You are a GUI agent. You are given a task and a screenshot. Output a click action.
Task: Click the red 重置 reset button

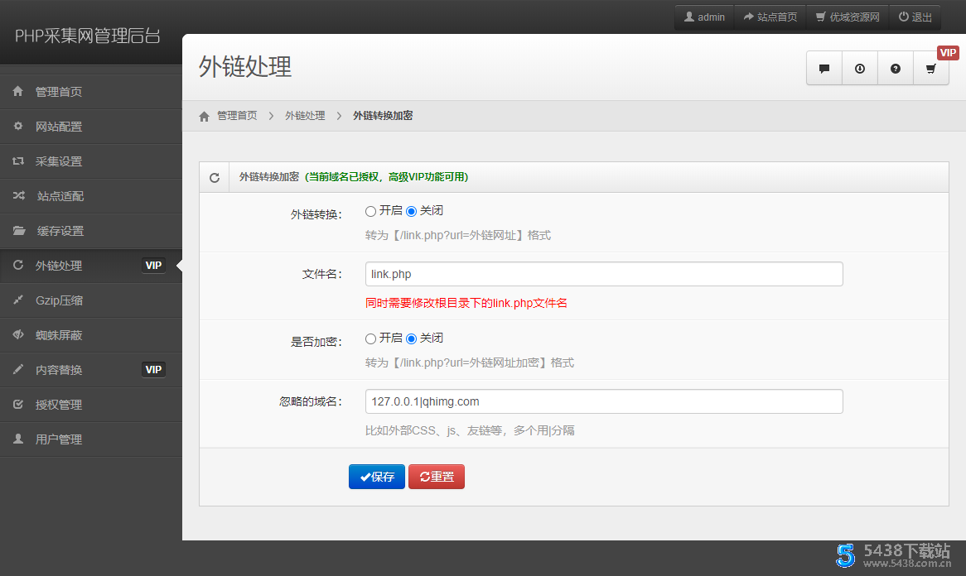(x=437, y=477)
